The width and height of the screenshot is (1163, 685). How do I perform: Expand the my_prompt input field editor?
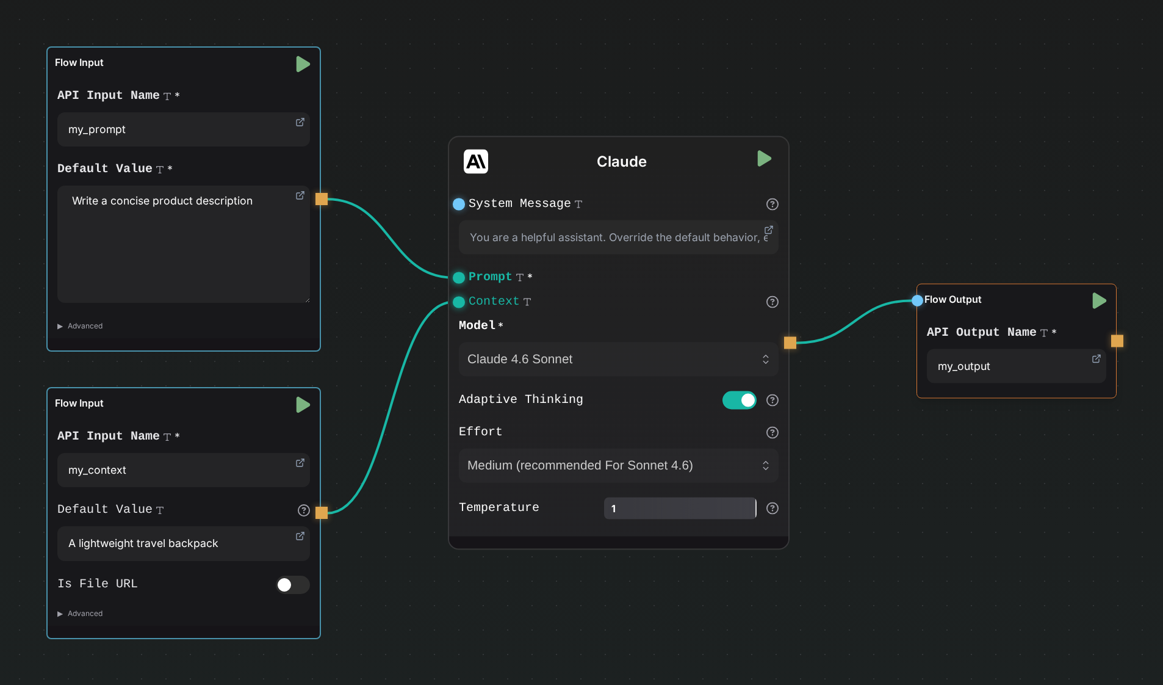click(300, 122)
